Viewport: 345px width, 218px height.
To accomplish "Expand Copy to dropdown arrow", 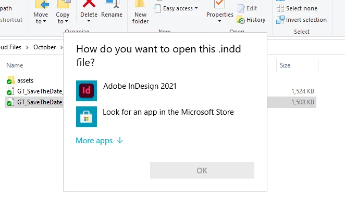I will (67, 21).
